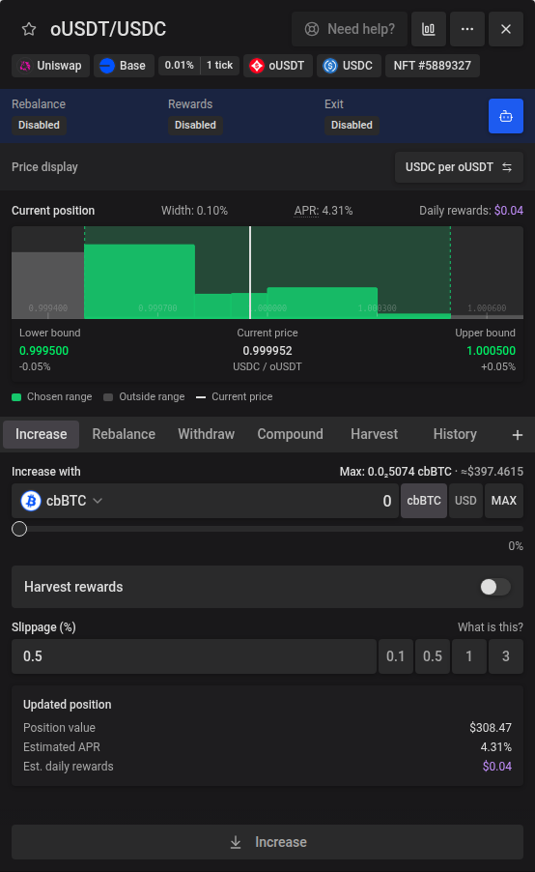535x872 pixels.
Task: Set slippage preset to 1
Action: 469,656
